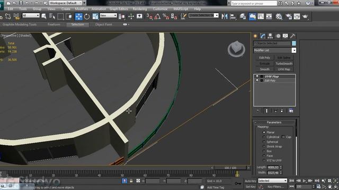Image resolution: width=339 pixels, height=190 pixels.
Task: Switch to the Display command panel tab
Action: (x=285, y=36)
